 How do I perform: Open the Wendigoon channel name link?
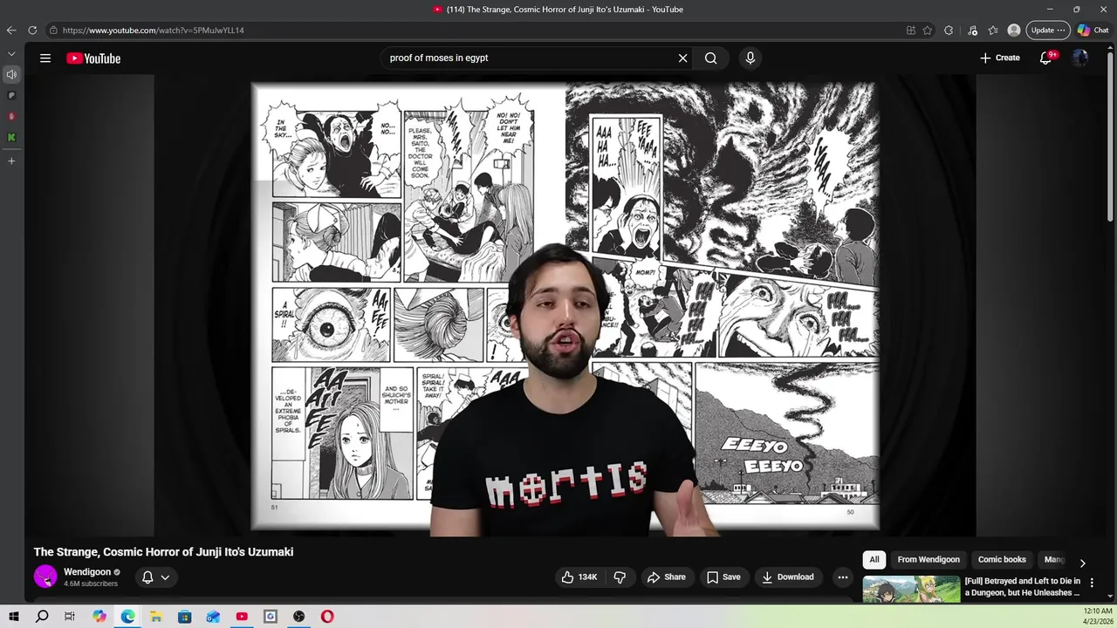click(87, 572)
